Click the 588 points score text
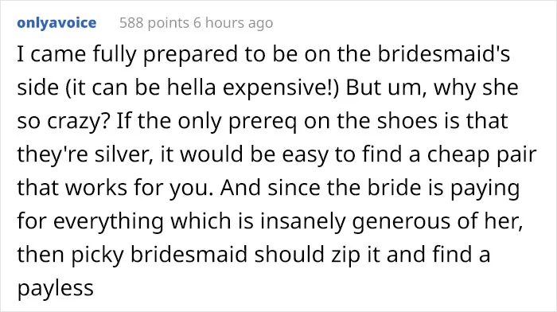The image size is (557, 312). (154, 23)
